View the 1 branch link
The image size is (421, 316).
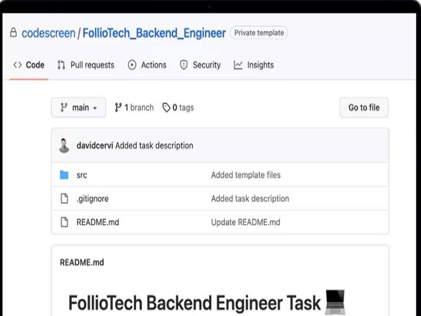tap(139, 107)
